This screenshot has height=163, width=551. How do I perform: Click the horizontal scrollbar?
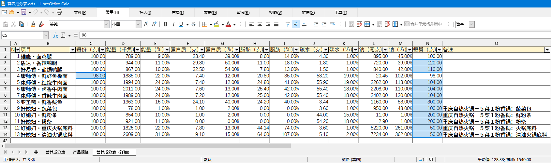(x=147, y=146)
